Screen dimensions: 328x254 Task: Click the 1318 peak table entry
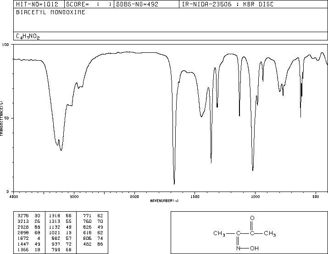pos(55,216)
